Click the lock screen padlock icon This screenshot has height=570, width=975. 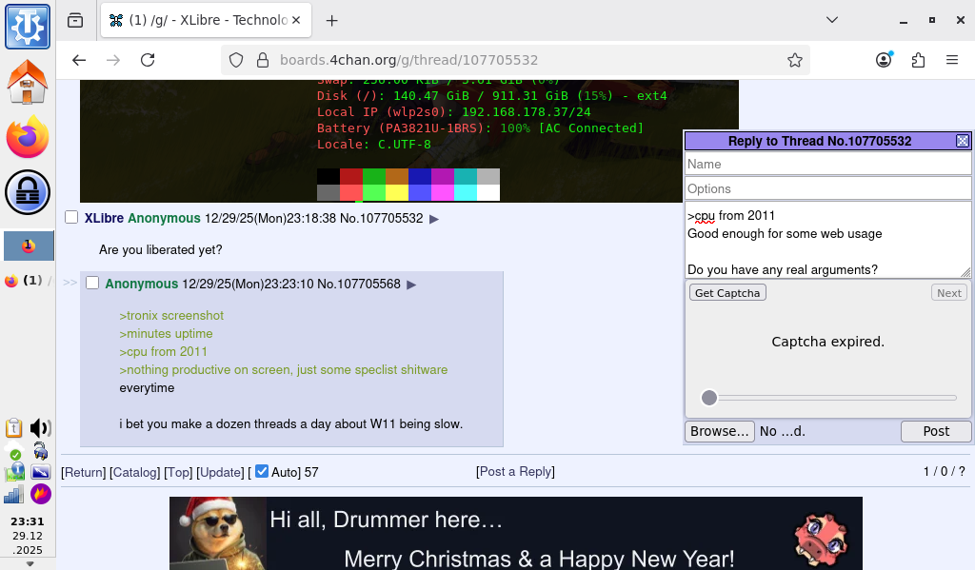[x=28, y=191]
